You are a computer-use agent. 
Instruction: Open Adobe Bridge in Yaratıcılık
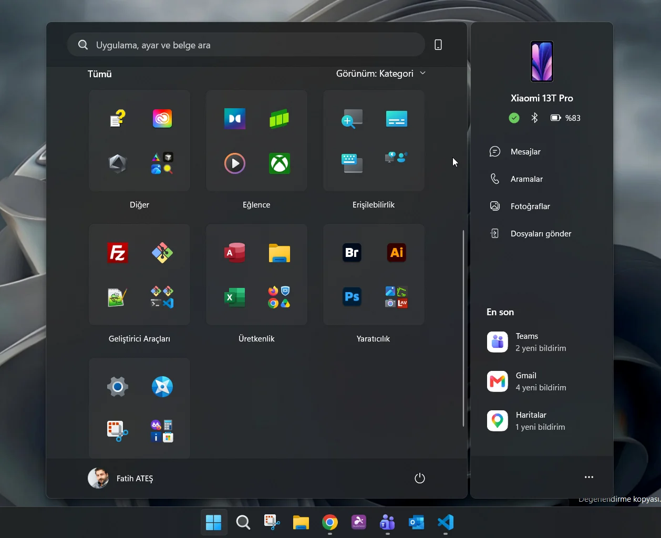pyautogui.click(x=352, y=253)
